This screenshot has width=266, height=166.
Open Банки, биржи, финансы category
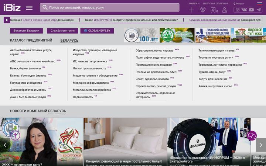(x=25, y=69)
